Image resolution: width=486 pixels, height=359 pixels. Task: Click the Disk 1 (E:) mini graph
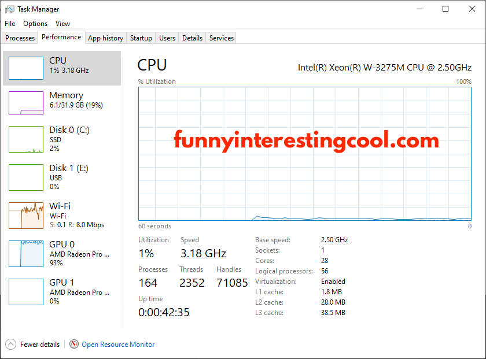coord(26,177)
